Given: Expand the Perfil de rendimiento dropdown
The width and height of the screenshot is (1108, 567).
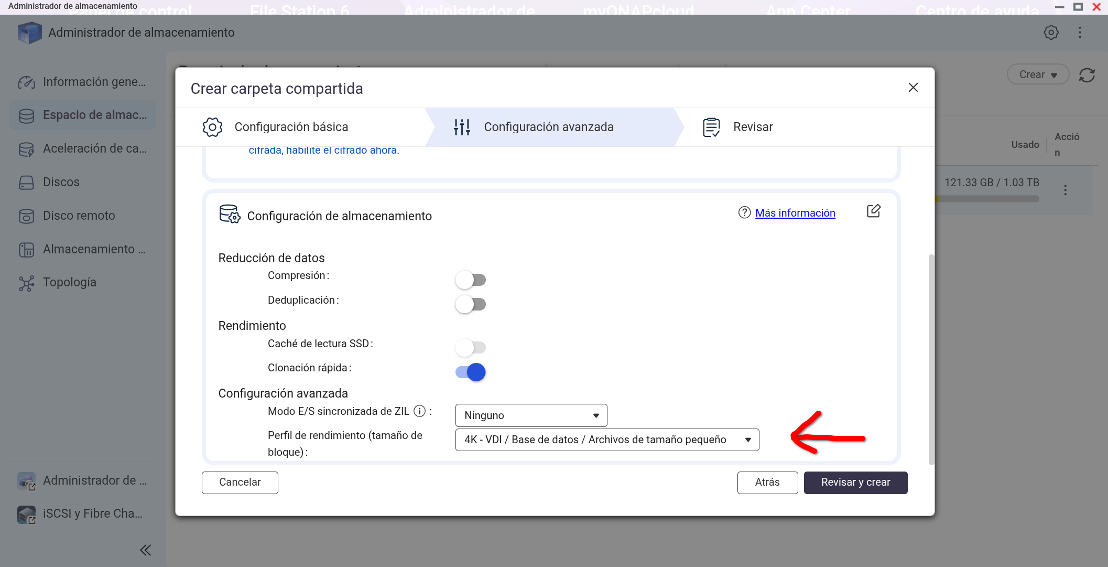Looking at the screenshot, I should [607, 440].
